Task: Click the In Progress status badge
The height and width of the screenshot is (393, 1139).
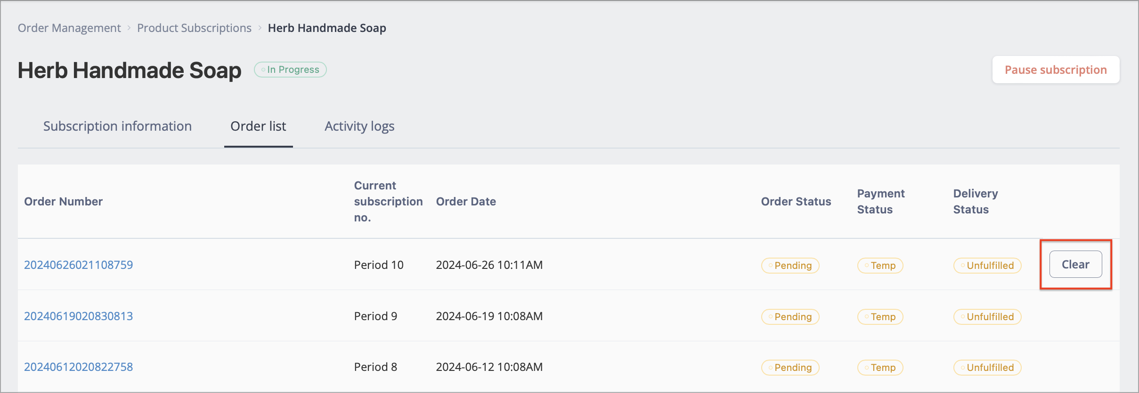Action: 290,70
